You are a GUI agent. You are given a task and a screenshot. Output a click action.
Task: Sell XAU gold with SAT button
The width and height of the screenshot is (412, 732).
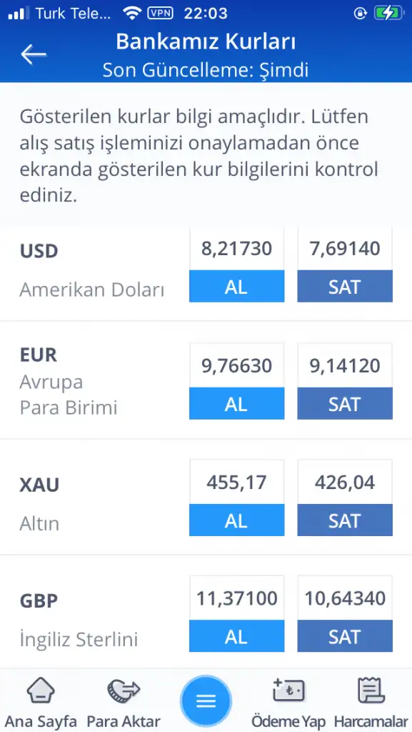[x=345, y=520]
